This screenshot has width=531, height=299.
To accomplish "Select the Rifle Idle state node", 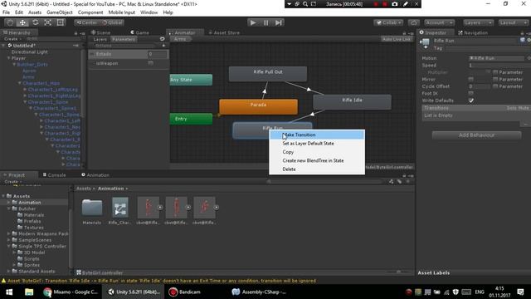I will (352, 102).
